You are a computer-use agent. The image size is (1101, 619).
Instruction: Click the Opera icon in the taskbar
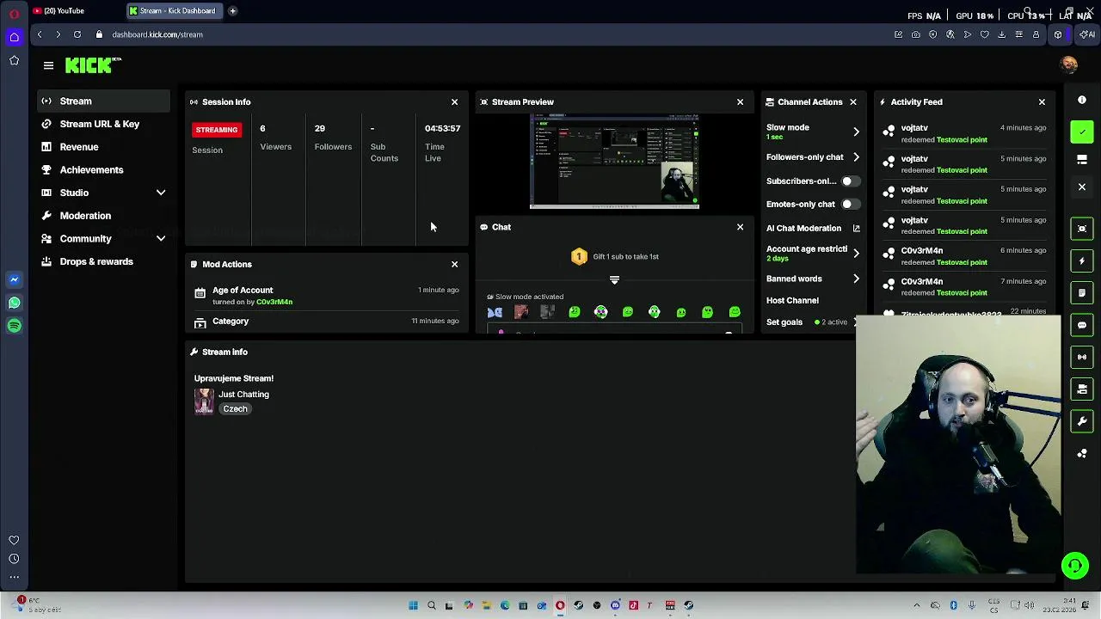[560, 605]
